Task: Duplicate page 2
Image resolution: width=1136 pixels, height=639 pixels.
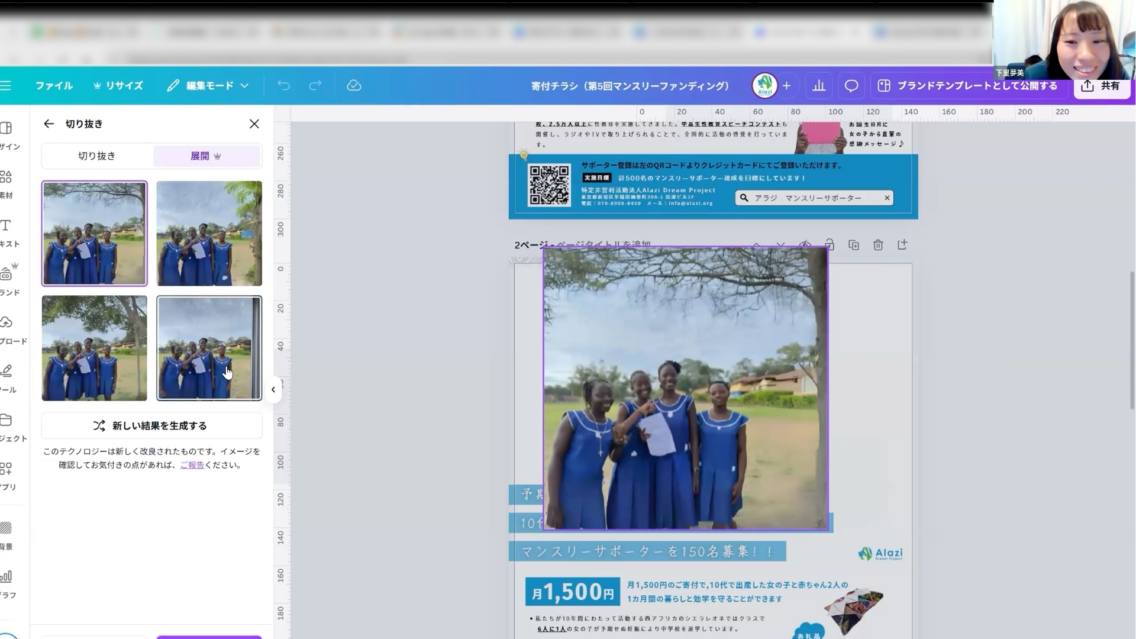Action: click(x=854, y=244)
